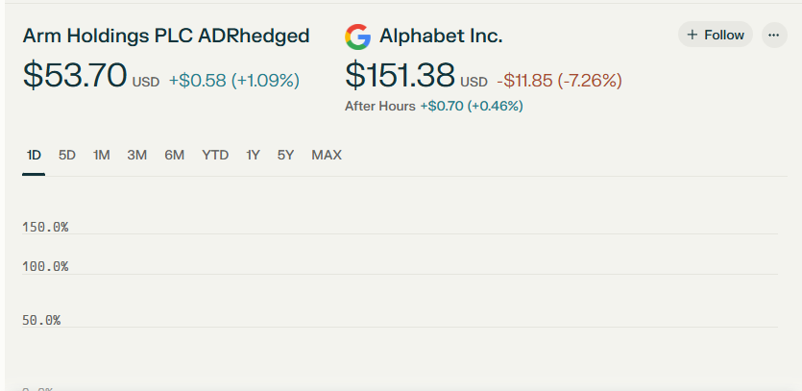Click the 100.0% chart axis gridline label
This screenshot has height=391, width=802.
45,267
